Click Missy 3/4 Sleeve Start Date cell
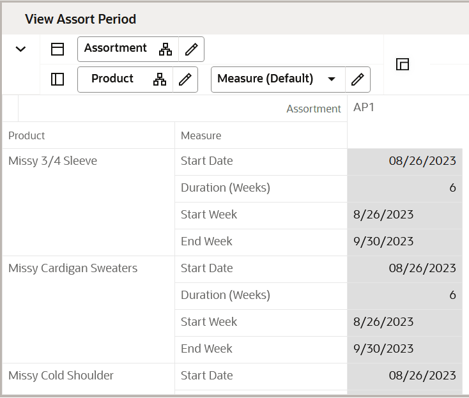This screenshot has height=398, width=469. coord(404,161)
